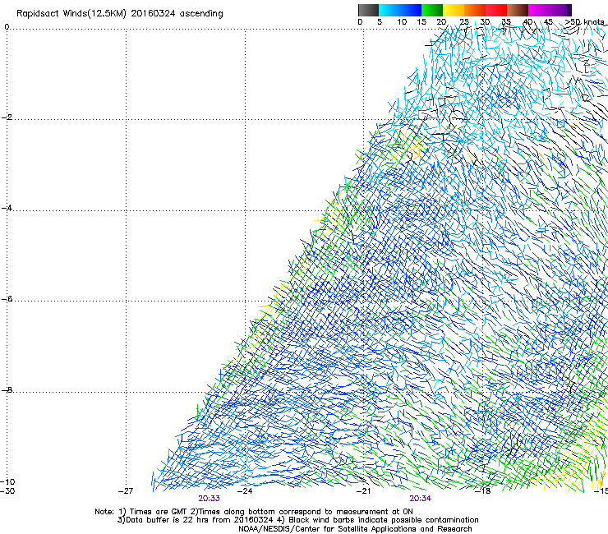Click the gray 0-5 knots color swatch
608x534 pixels.
click(x=368, y=10)
